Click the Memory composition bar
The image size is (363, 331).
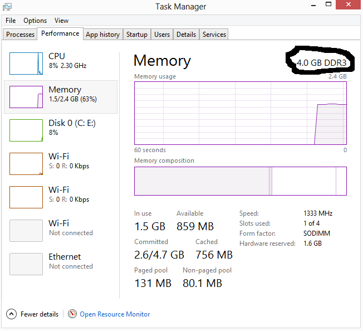point(241,181)
